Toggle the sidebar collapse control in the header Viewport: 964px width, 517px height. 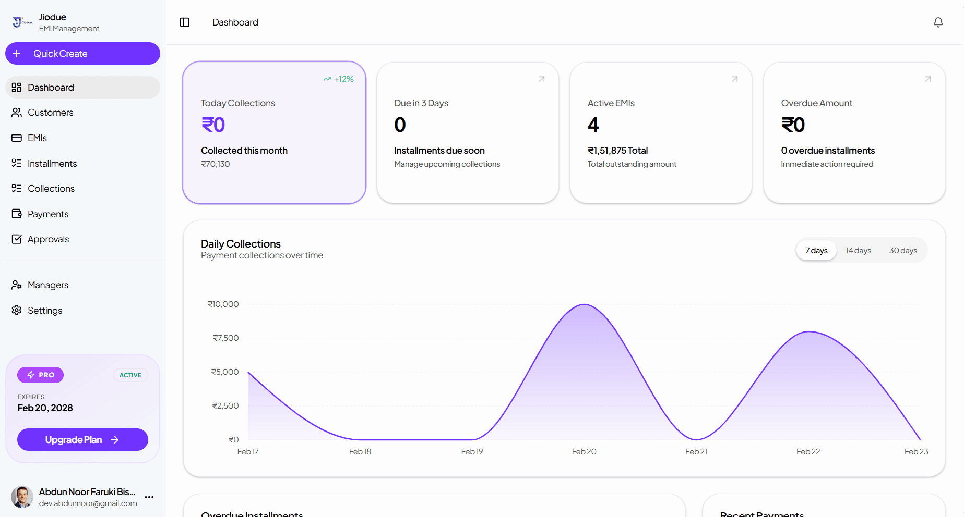point(184,22)
